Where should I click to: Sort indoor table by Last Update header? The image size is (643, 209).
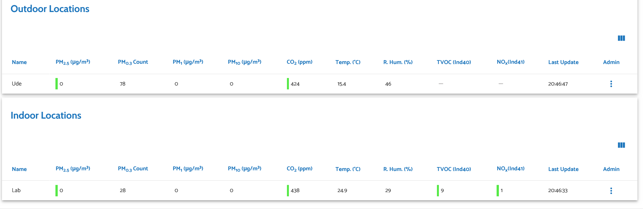point(563,169)
